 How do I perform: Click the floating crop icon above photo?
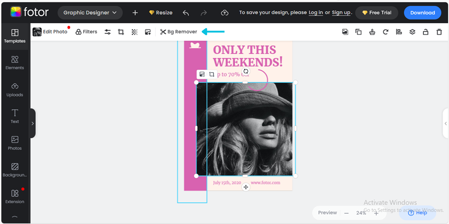click(x=211, y=74)
